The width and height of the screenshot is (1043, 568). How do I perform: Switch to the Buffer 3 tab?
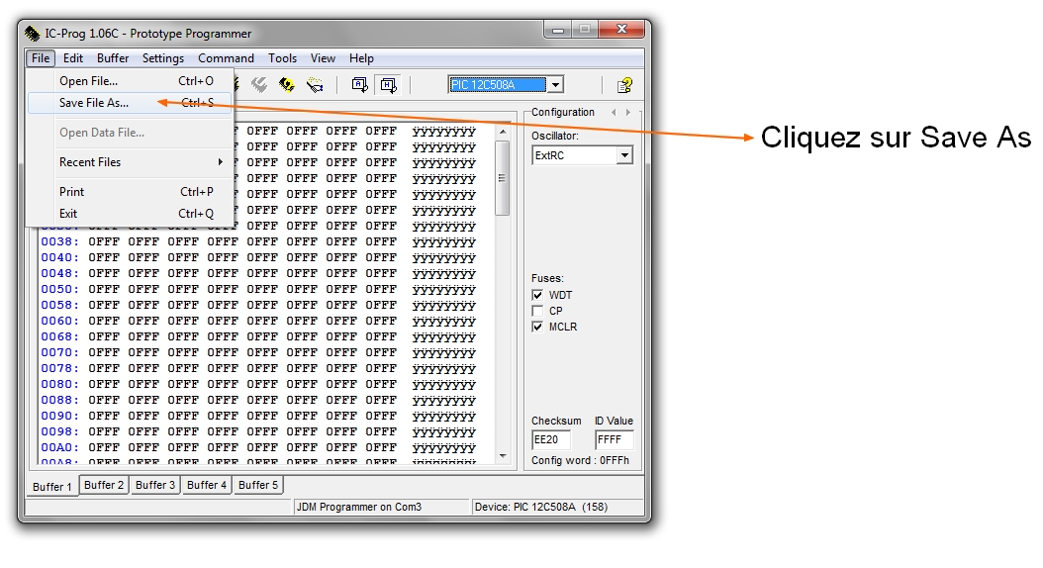click(x=155, y=485)
